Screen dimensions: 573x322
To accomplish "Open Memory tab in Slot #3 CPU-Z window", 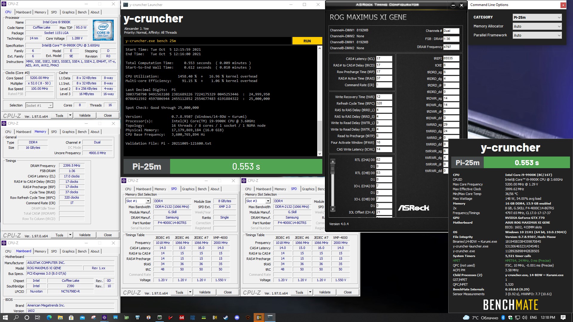I will tap(280, 189).
